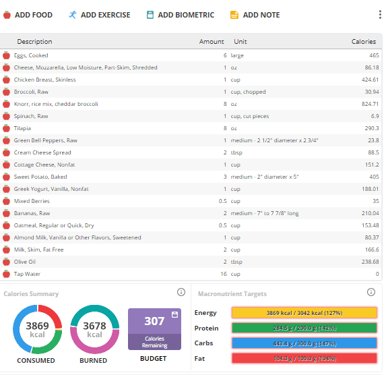Viewport: 388px width, 375px height.
Task: Click the apple icon beside Tap Water
Action: pos(7,274)
